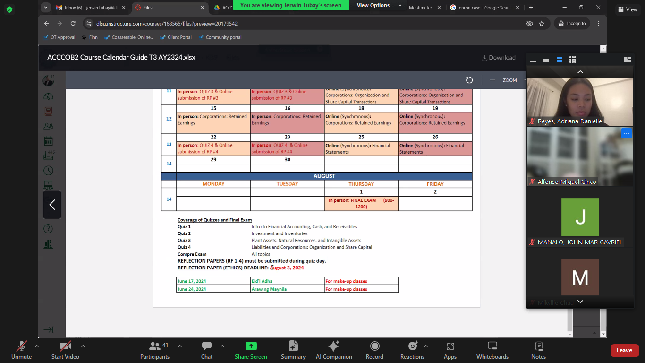Expand audio options arrow beside Unmute
This screenshot has width=645, height=363.
tap(37, 346)
